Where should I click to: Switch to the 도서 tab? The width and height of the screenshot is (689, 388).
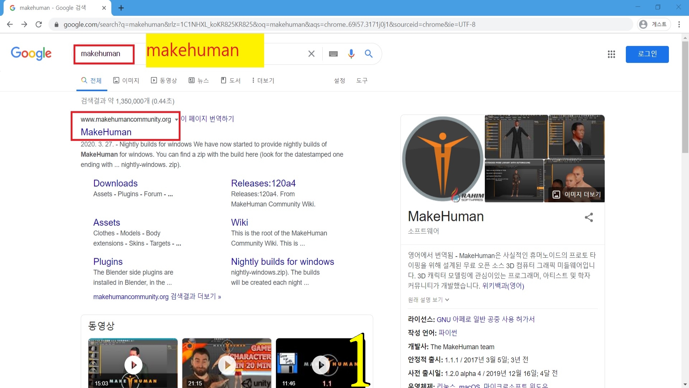(230, 80)
